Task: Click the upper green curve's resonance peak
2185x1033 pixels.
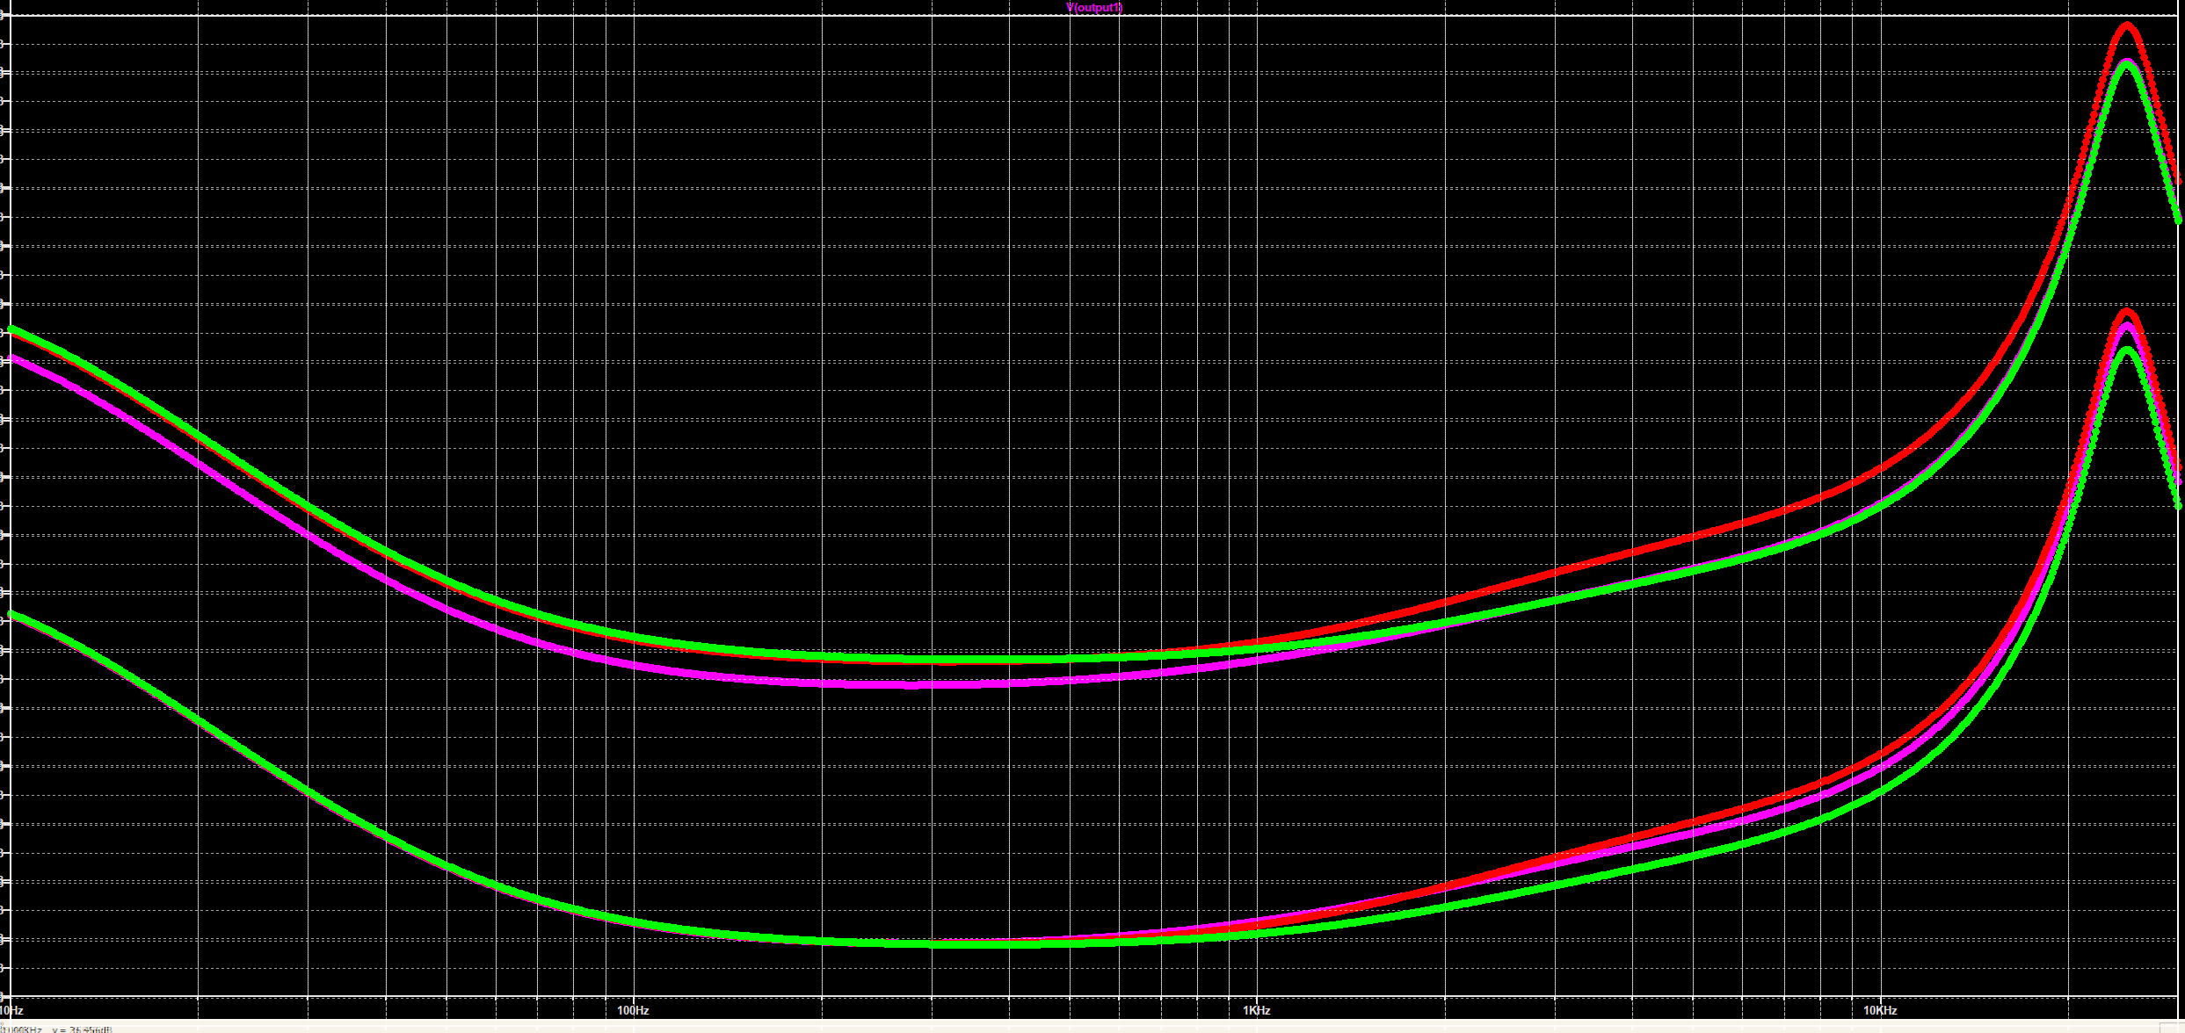Action: (2127, 63)
